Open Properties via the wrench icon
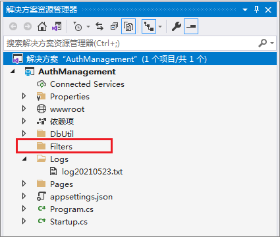This screenshot has height=237, width=280. [x=177, y=26]
